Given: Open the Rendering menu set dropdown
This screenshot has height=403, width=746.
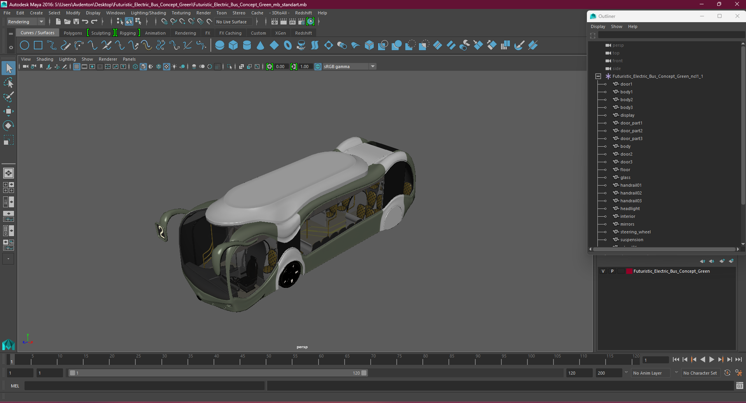Looking at the screenshot, I should [x=26, y=22].
